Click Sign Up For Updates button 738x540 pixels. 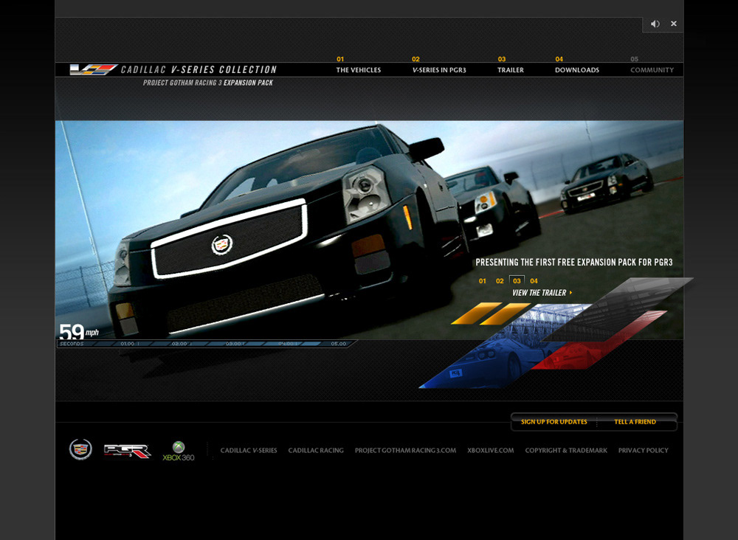click(x=554, y=422)
